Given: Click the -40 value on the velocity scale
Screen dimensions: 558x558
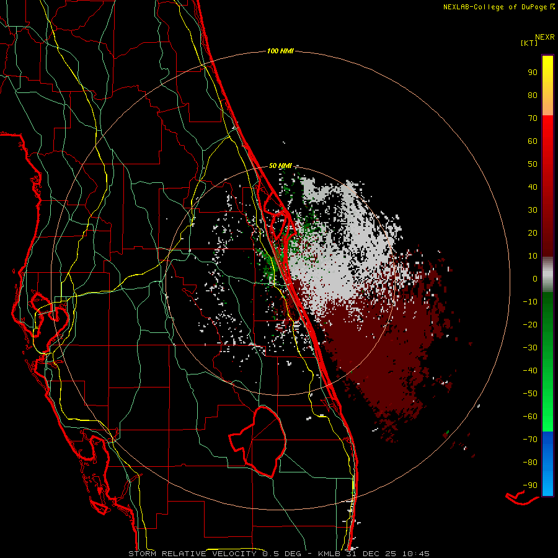Looking at the screenshot, I should (x=530, y=371).
